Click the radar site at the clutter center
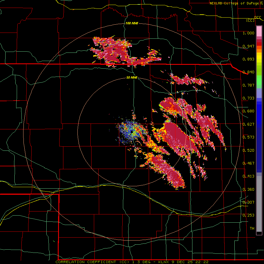 tap(132, 131)
